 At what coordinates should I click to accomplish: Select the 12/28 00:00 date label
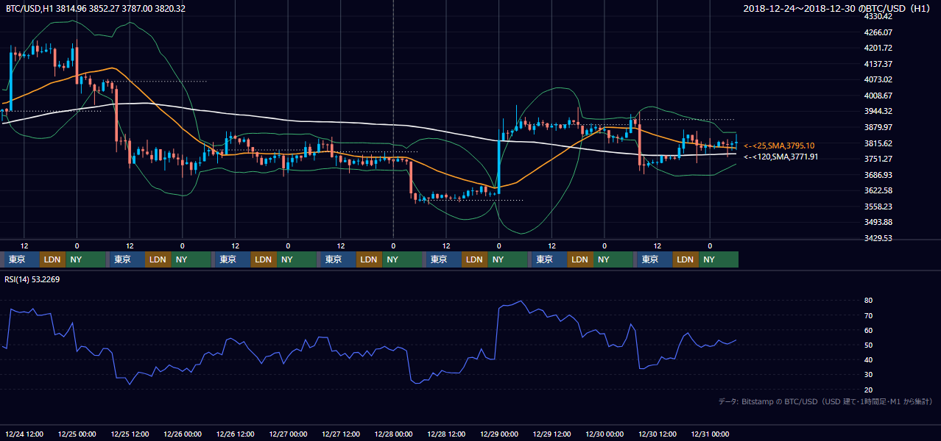coord(393,434)
